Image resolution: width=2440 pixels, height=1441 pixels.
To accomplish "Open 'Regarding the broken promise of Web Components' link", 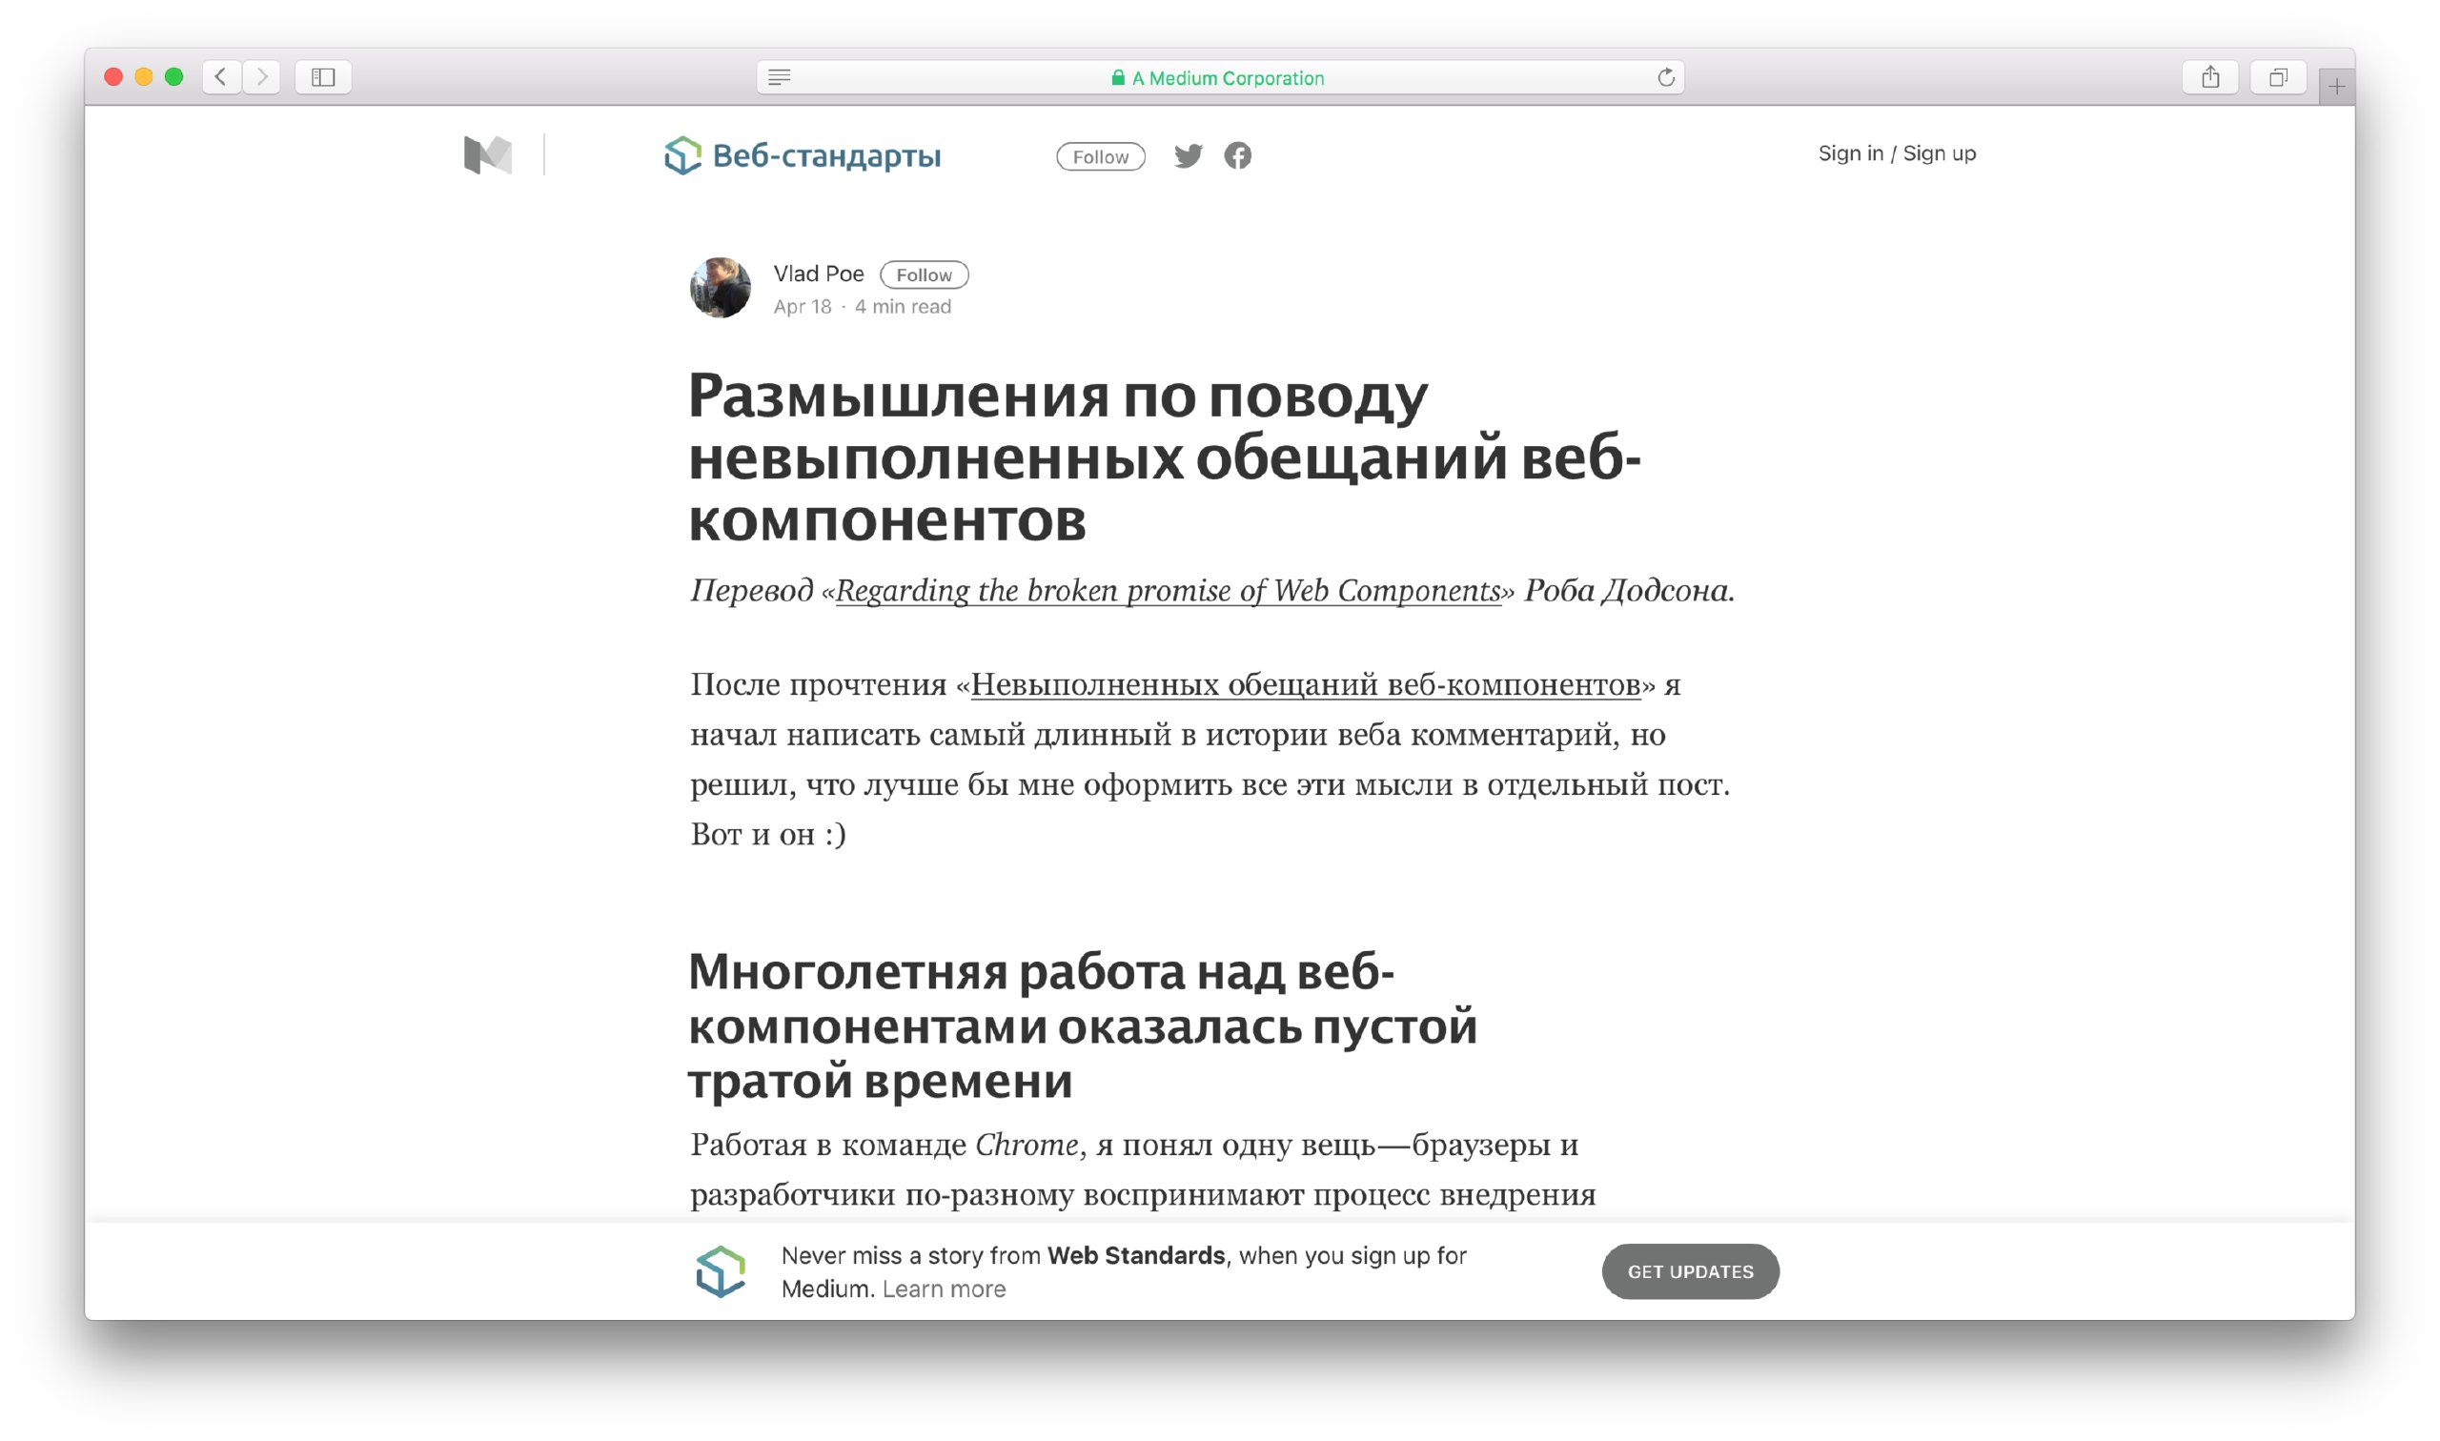I will coord(1168,590).
